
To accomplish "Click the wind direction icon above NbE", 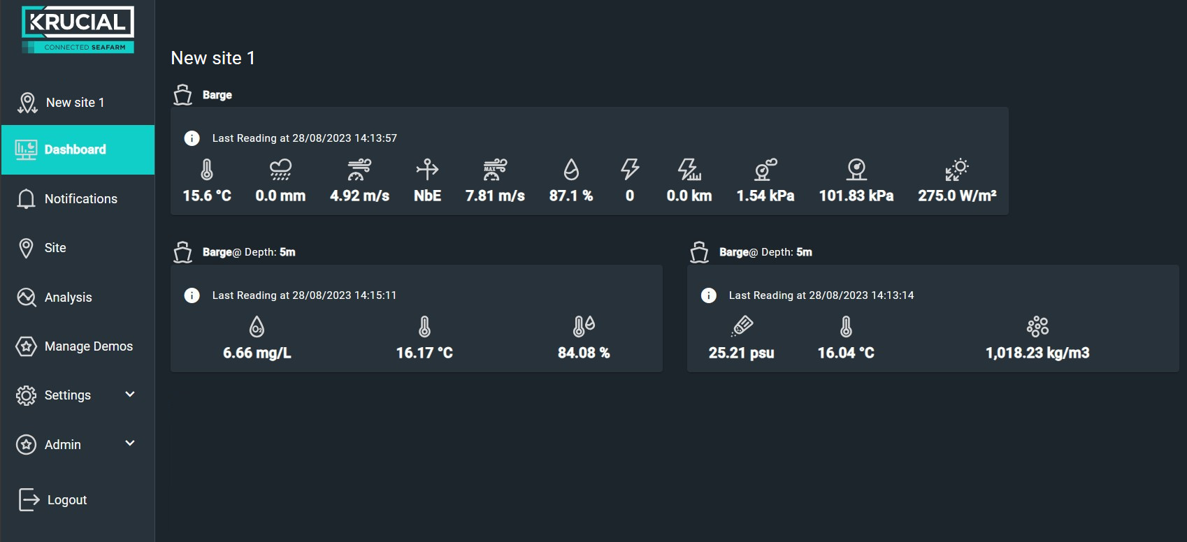I will point(427,169).
